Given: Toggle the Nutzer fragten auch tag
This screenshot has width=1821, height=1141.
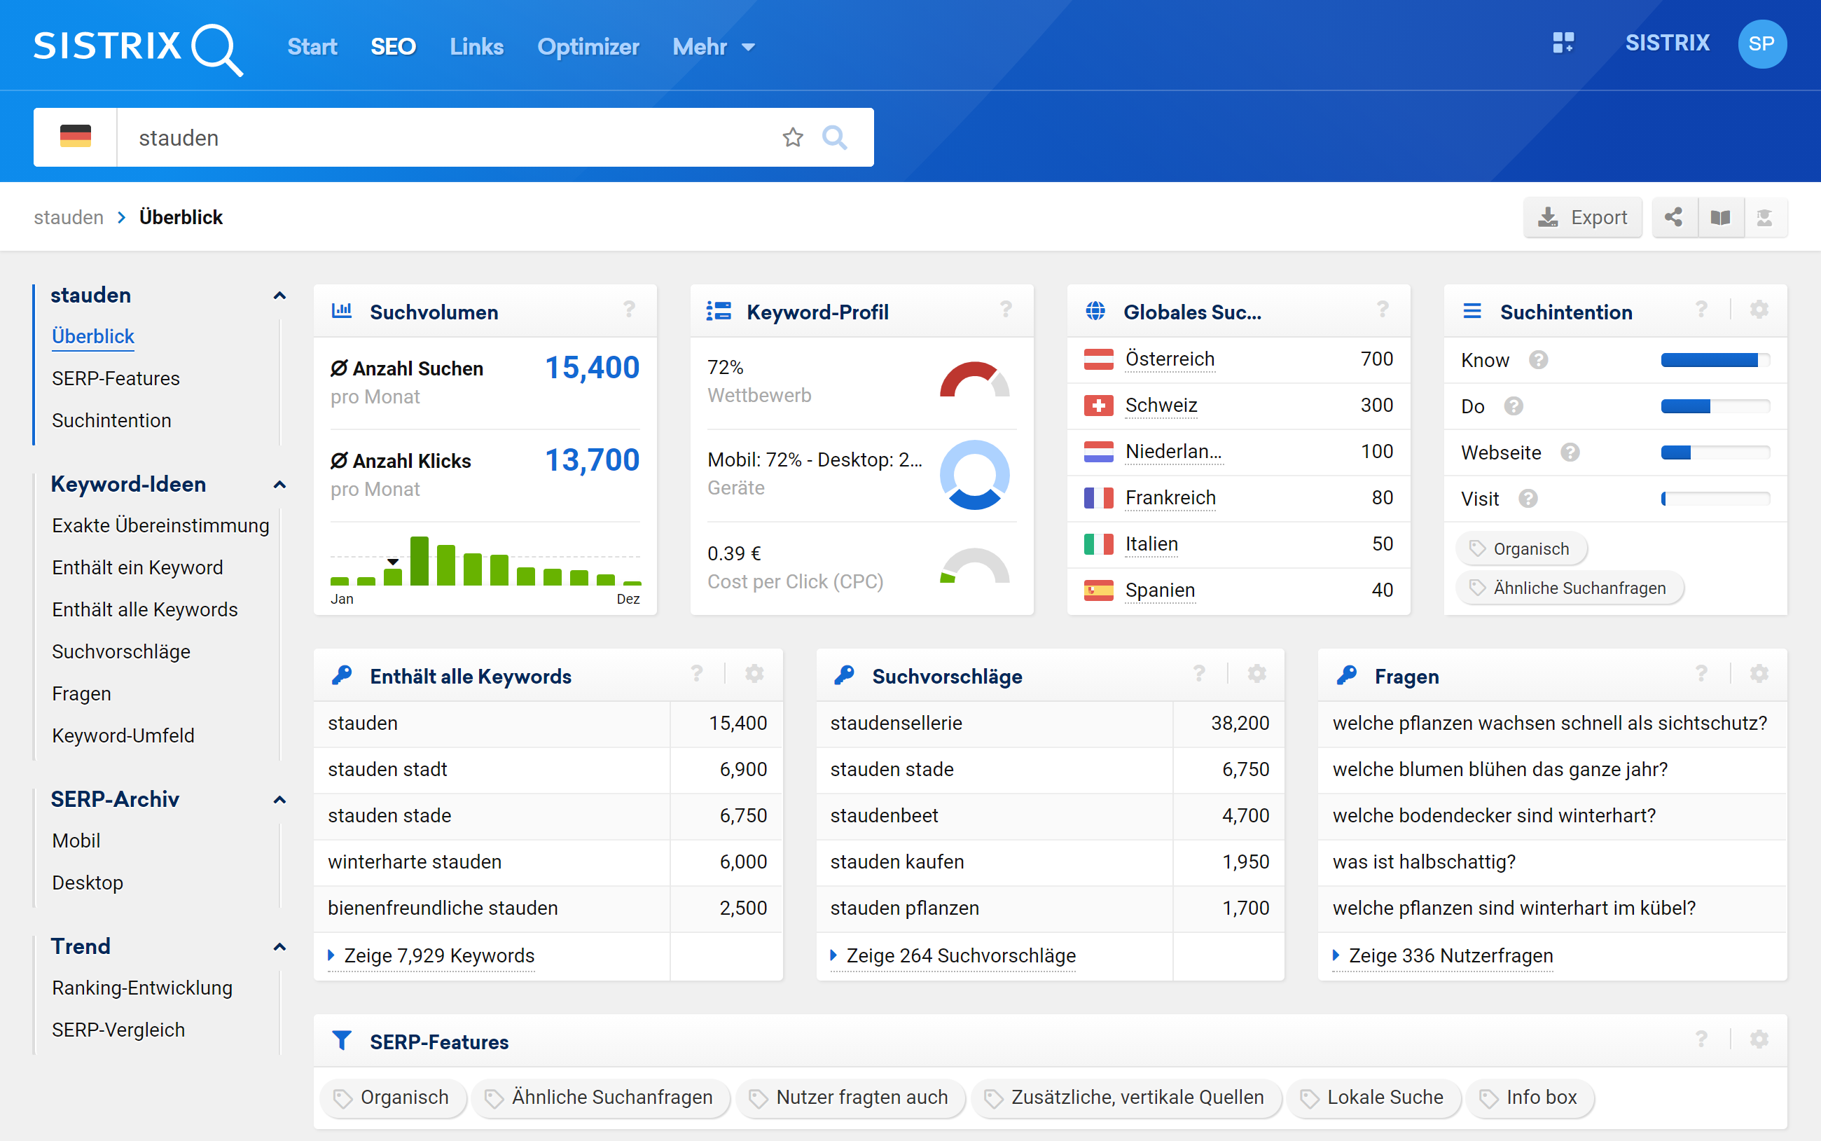Looking at the screenshot, I should click(x=850, y=1098).
